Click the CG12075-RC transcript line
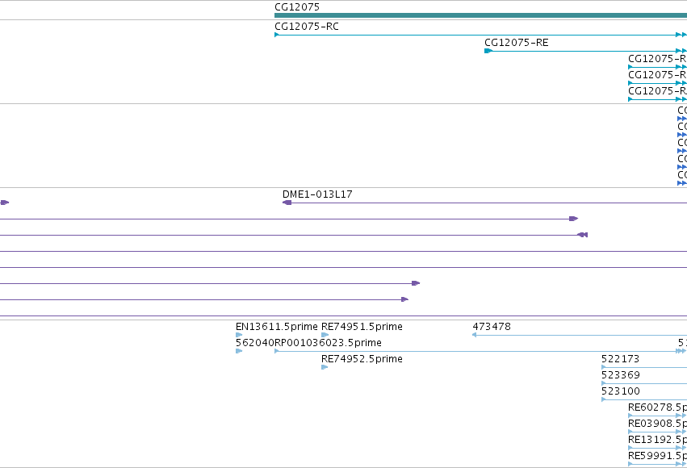The image size is (687, 468). (480, 35)
